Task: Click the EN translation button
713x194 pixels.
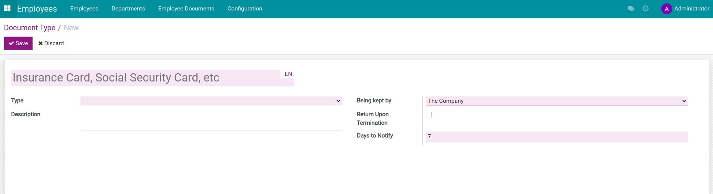Action: coord(288,74)
